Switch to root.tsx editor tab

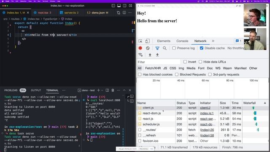[x=42, y=13]
